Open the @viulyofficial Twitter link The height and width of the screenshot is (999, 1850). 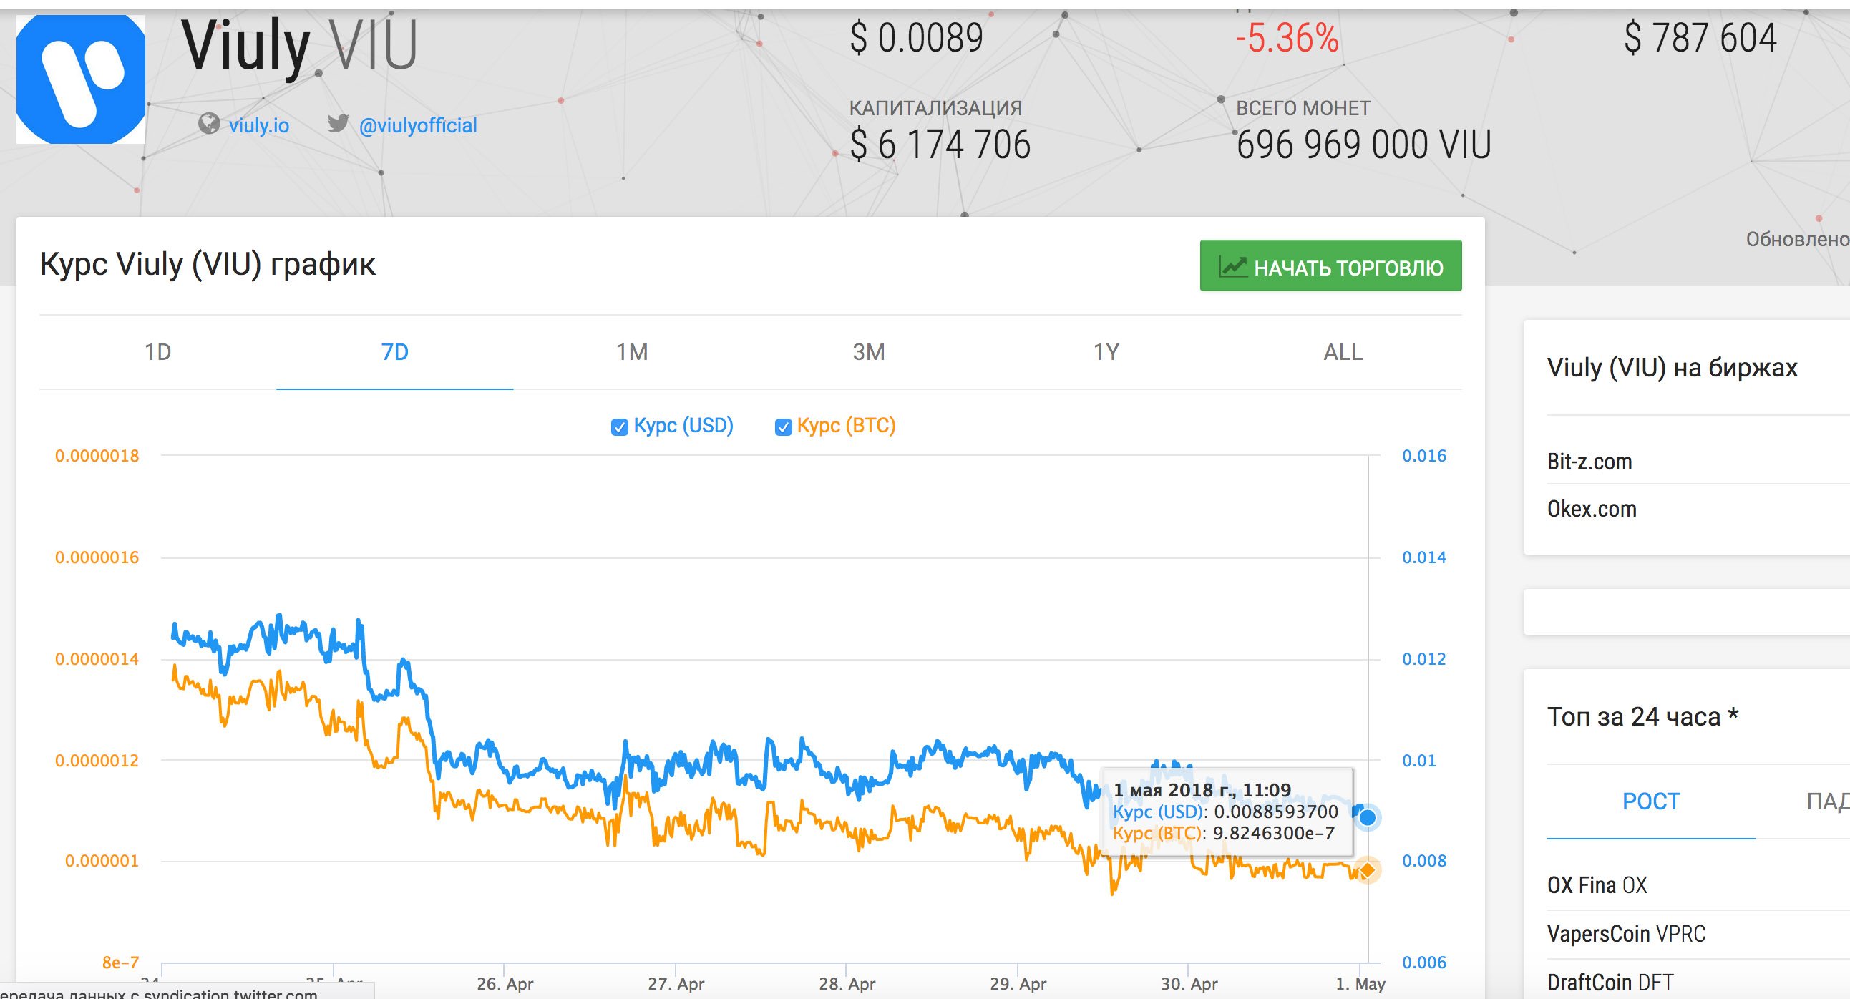[x=417, y=126]
